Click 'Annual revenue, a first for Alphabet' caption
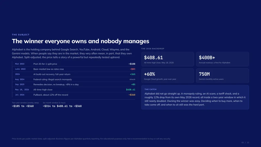Viewport: 261px width, 147px height. 215,63
